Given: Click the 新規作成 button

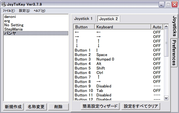Looking at the screenshot, I should pos(13,107).
